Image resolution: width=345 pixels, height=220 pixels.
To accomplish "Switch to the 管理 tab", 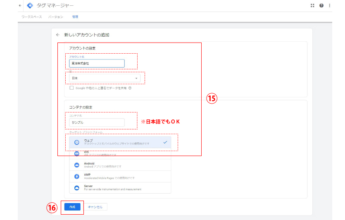I will click(75, 17).
